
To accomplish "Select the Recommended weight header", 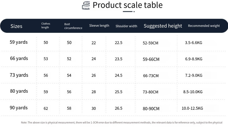I will [204, 26].
